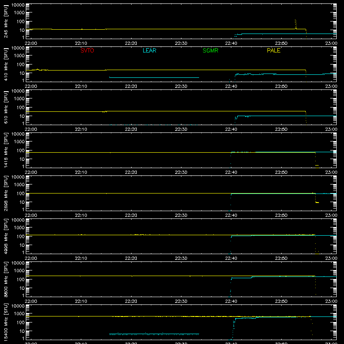
Task: Click the red SVTO station legend label
Action: 87,50
